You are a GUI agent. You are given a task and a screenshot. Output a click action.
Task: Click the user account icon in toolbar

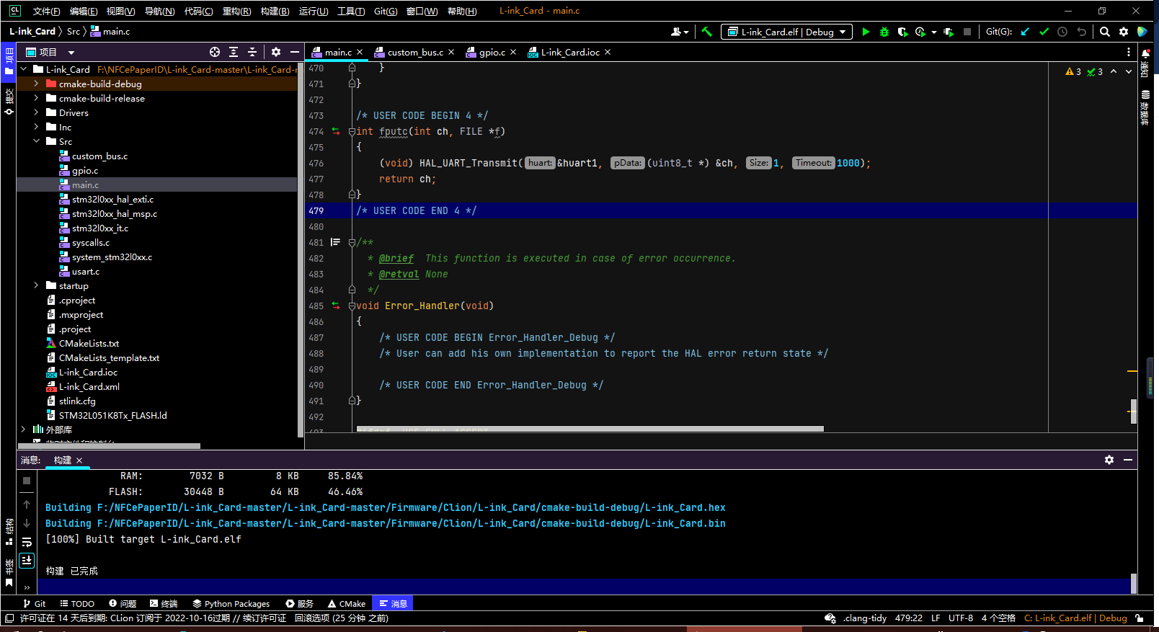point(680,32)
